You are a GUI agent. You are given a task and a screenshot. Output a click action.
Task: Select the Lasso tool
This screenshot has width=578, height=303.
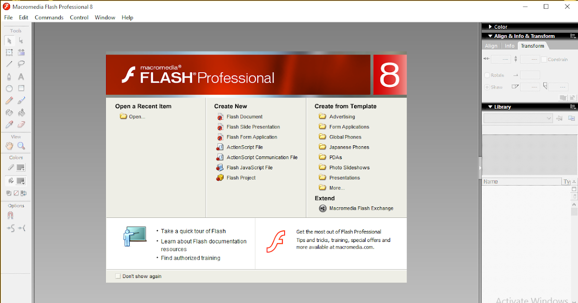coord(21,64)
